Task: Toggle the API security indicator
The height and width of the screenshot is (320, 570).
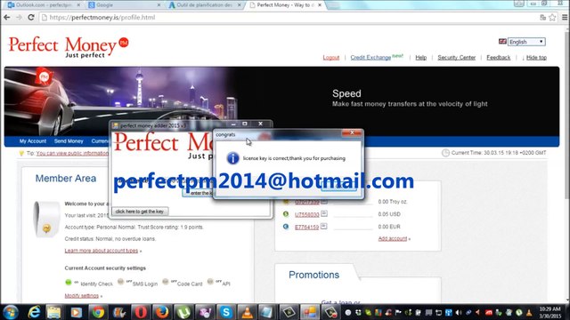Action: [210, 282]
